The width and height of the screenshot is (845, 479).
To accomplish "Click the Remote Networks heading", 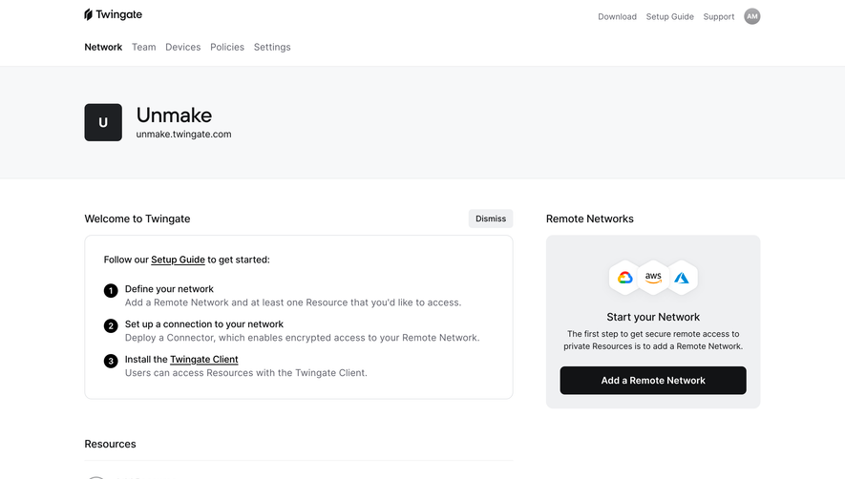I will coord(589,219).
